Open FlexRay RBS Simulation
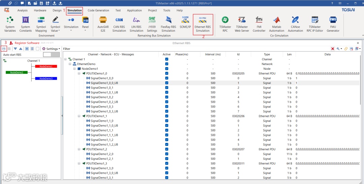 point(168,24)
